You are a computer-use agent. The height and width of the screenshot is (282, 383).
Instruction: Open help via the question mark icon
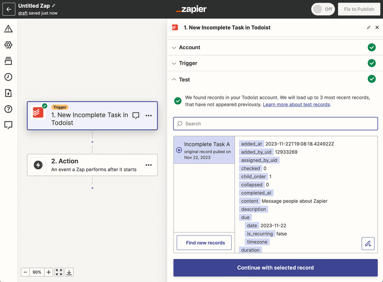(8, 108)
